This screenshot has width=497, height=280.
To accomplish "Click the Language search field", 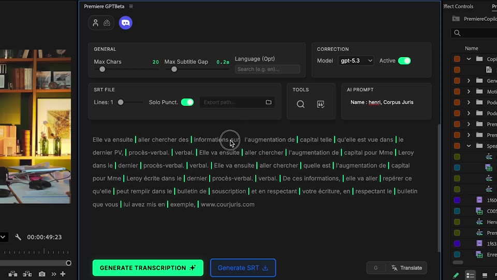I will pos(267,69).
